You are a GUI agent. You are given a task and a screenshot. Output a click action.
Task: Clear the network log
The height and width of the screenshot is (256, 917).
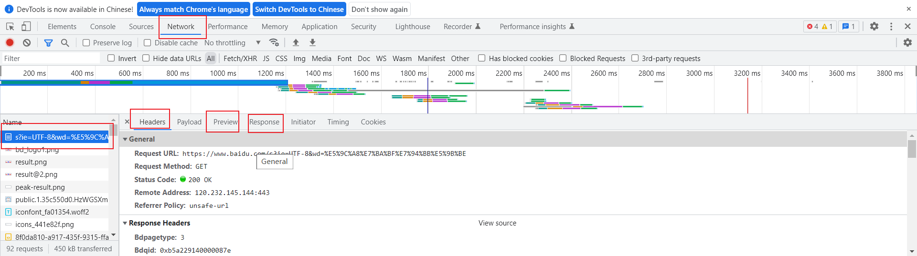tap(27, 42)
